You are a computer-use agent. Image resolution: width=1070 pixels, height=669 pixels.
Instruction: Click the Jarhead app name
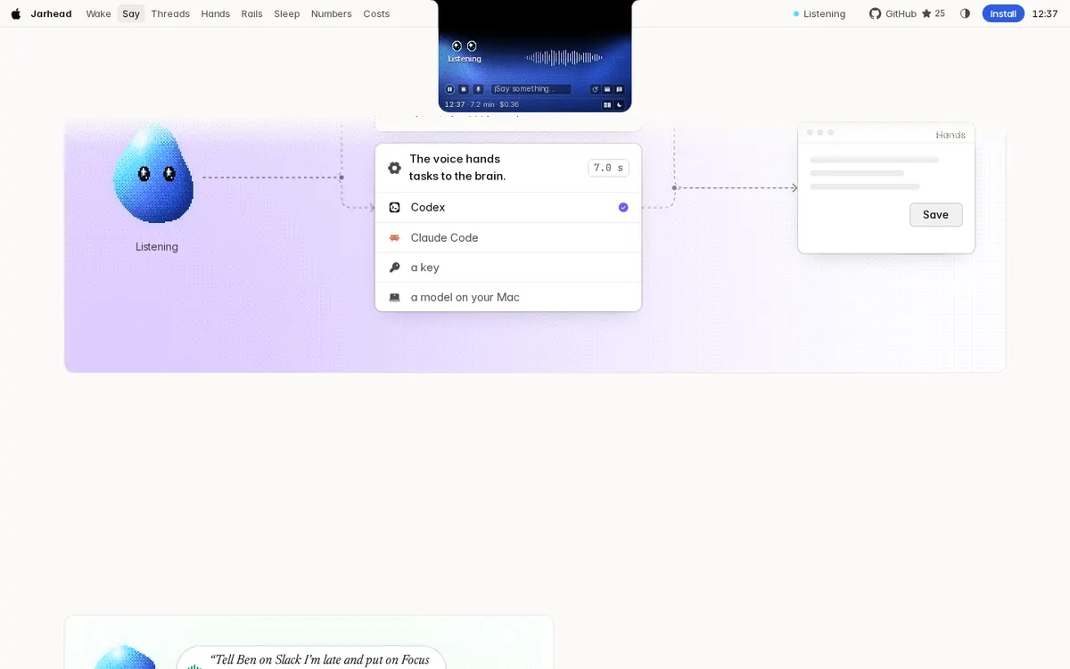coord(51,13)
